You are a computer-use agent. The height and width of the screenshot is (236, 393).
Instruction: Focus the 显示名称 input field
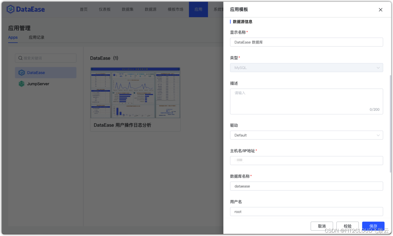306,42
